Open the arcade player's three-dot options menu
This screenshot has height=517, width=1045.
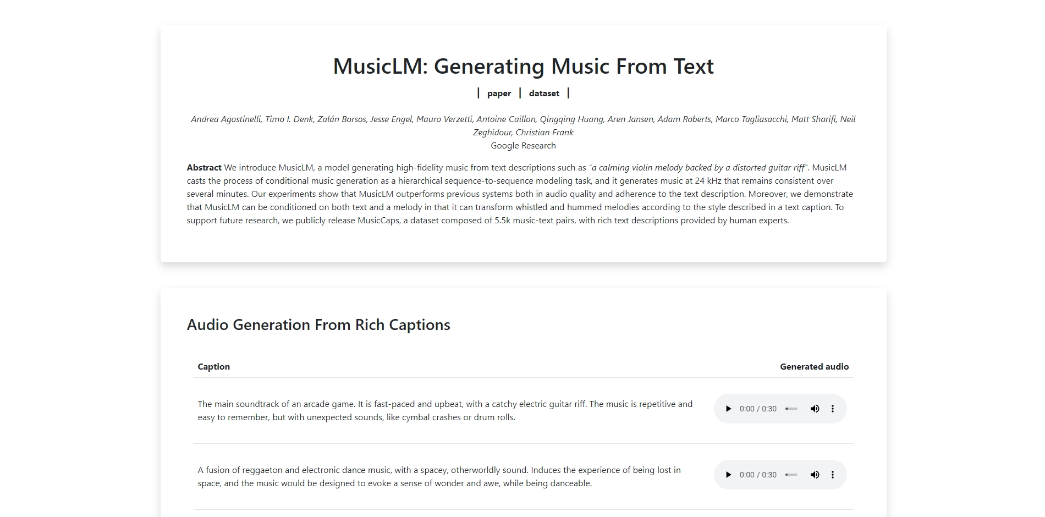(833, 409)
